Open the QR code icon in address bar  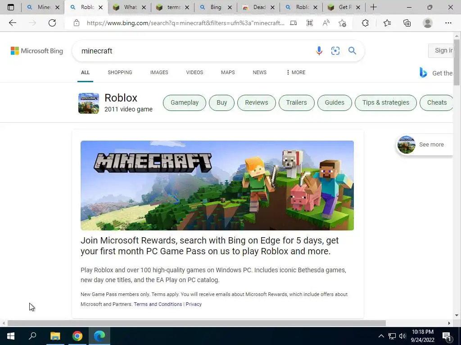tap(310, 23)
